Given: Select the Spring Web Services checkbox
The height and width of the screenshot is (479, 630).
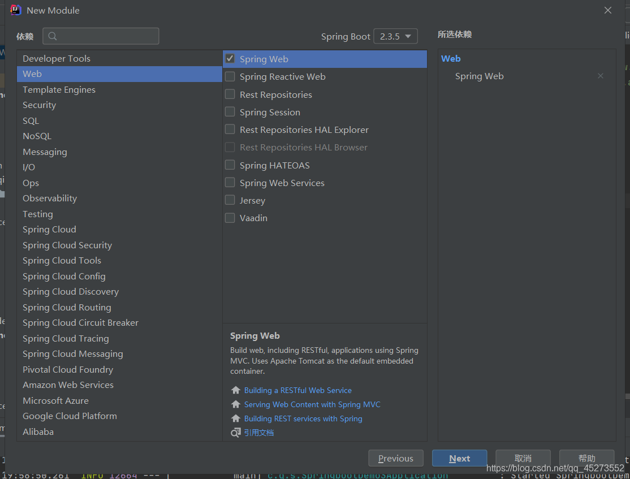Looking at the screenshot, I should [230, 183].
